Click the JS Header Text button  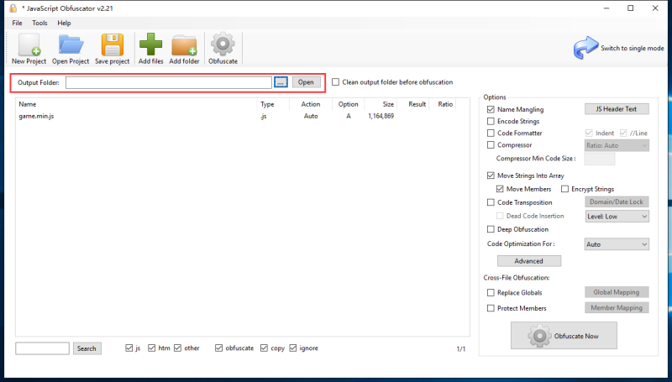pos(617,109)
